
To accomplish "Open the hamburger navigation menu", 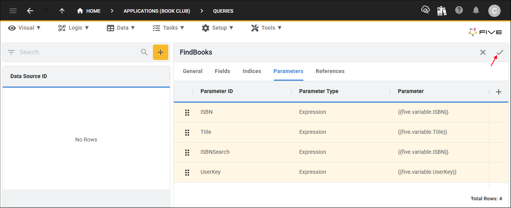I will click(x=13, y=11).
